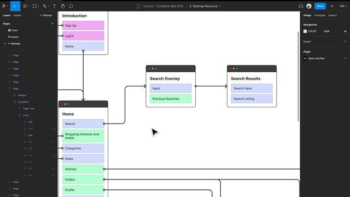Select the Profile link on canvas
The height and width of the screenshot is (197, 350).
83,190
